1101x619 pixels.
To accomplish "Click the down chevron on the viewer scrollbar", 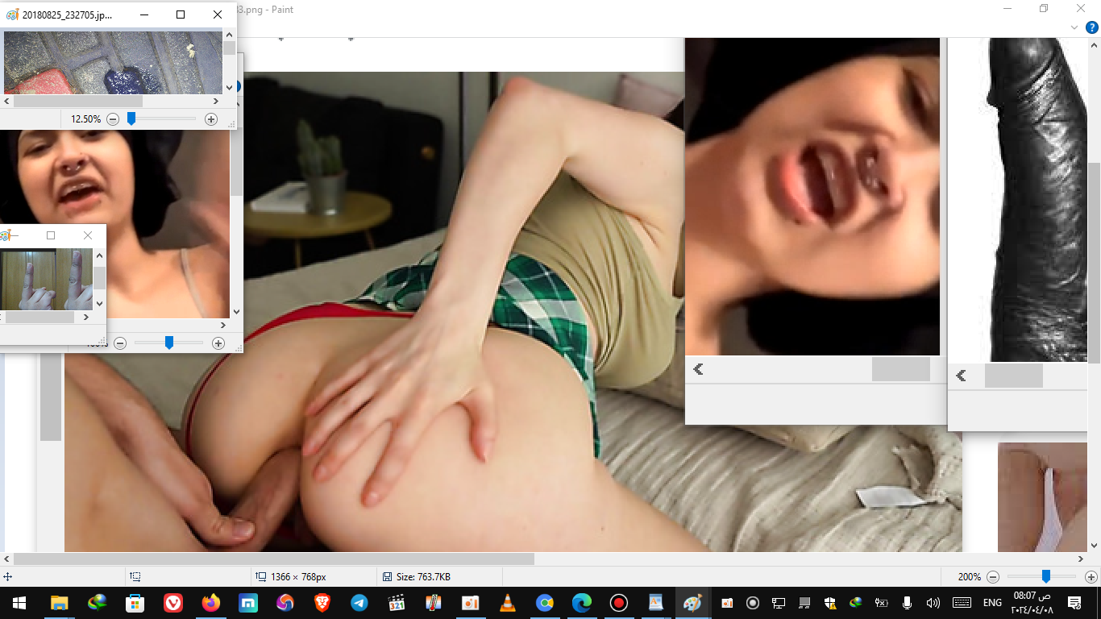I will coord(98,304).
